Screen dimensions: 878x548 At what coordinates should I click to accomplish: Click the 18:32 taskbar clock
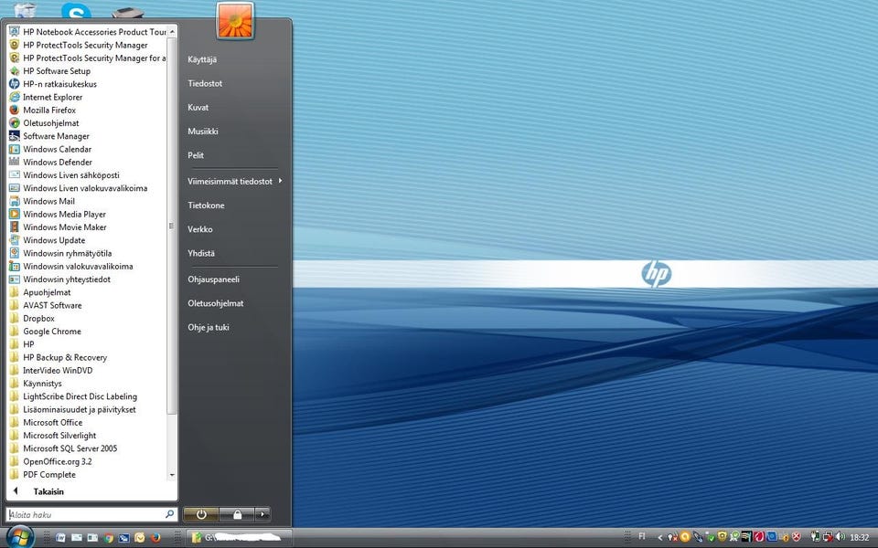pos(859,537)
